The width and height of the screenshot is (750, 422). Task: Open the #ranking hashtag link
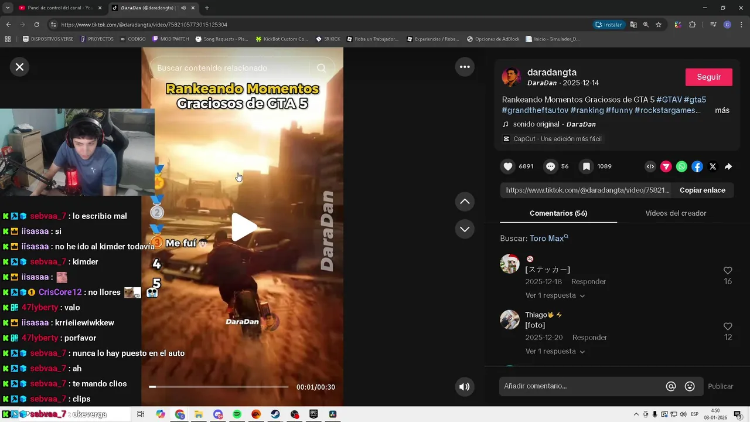point(587,110)
